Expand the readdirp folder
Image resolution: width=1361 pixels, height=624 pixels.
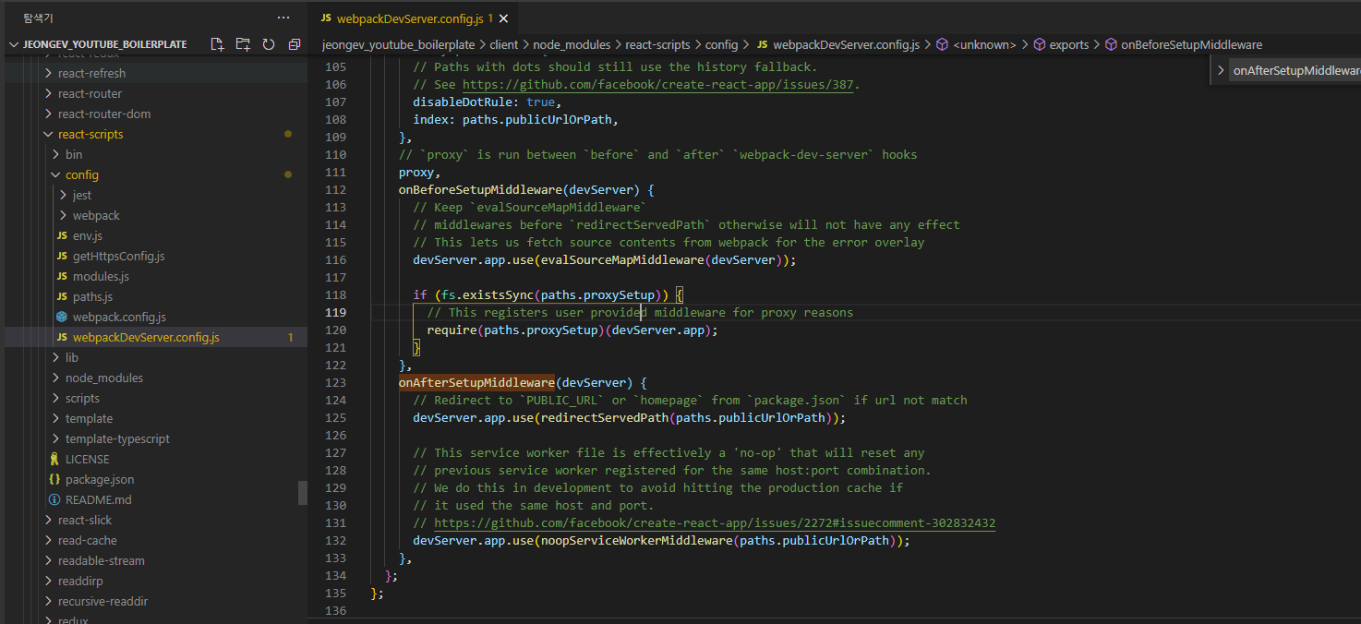tap(155, 581)
